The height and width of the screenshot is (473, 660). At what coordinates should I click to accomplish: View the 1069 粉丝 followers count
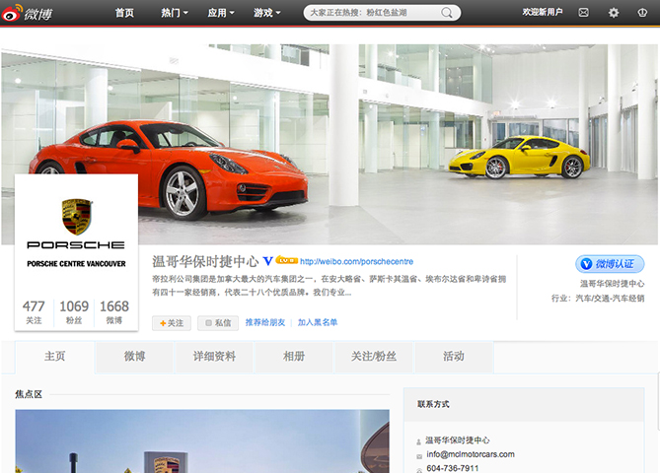click(74, 311)
